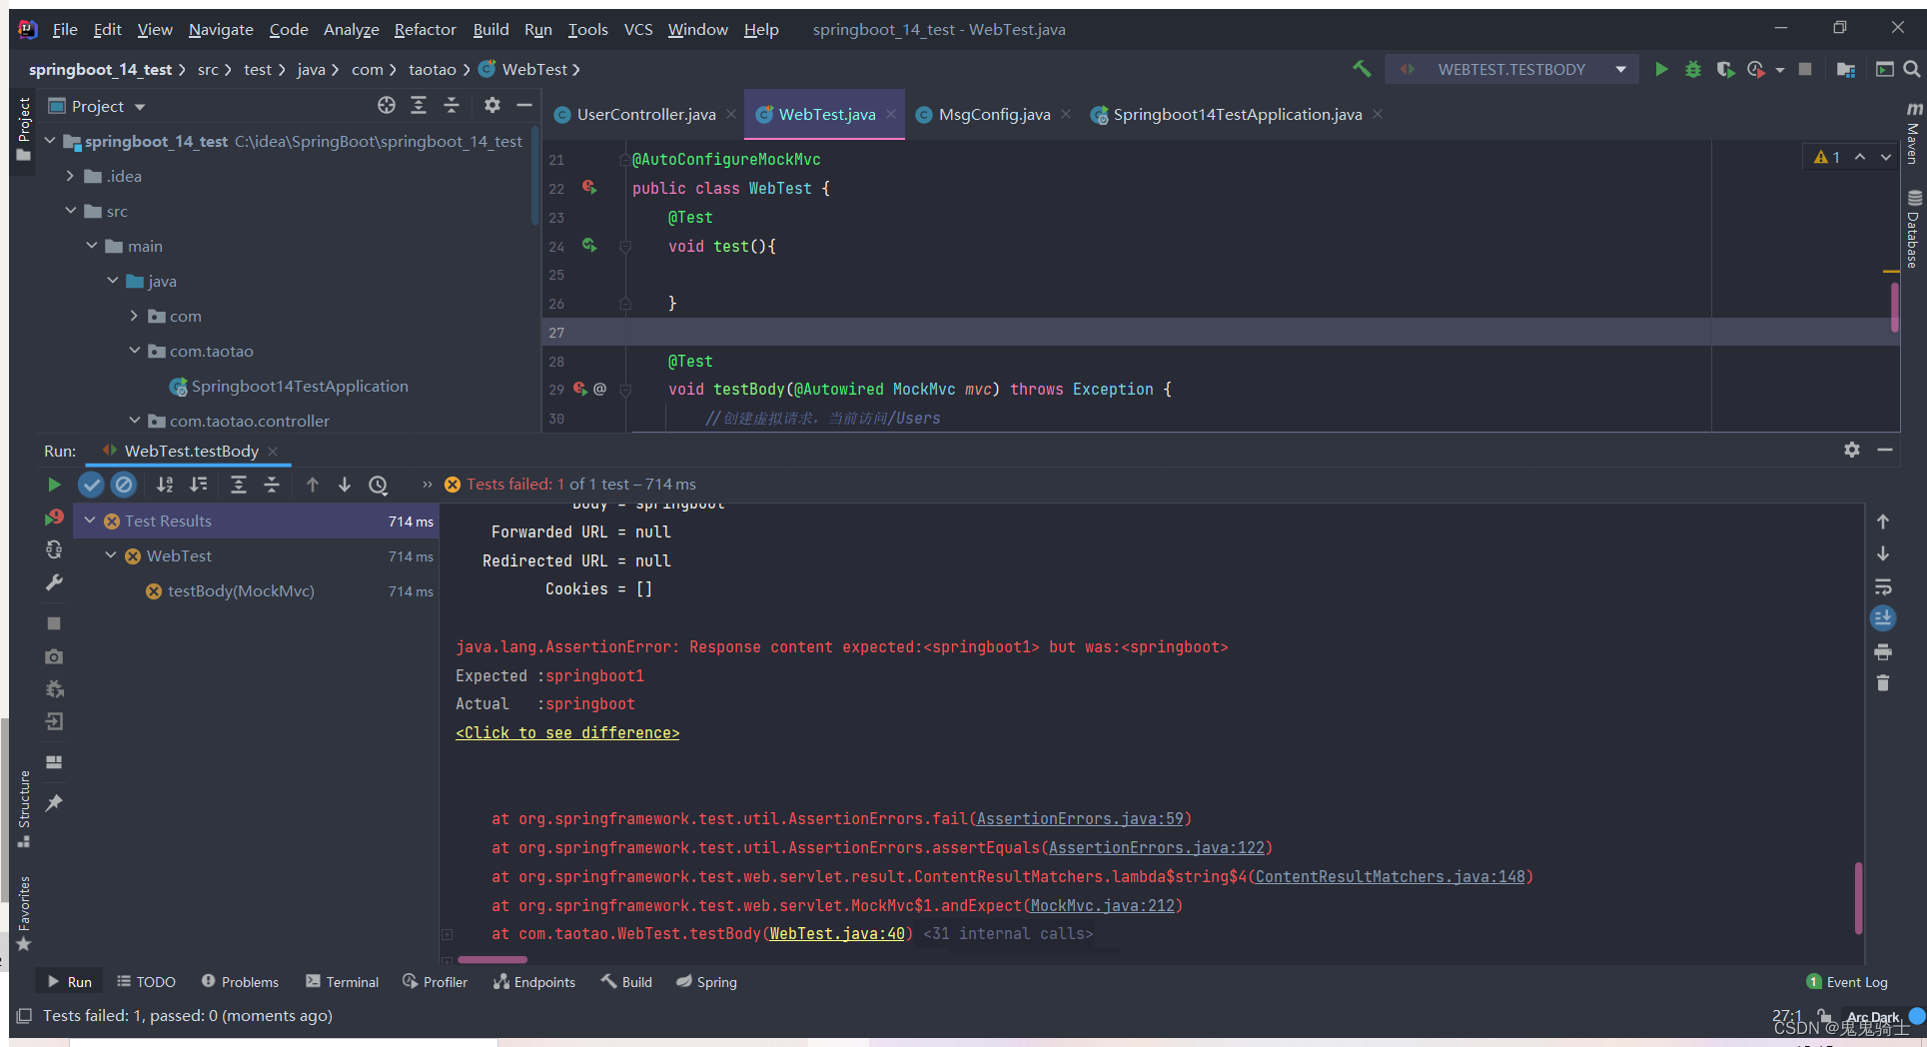Click the console vertical scrollbar
This screenshot has height=1047, width=1927.
tap(1858, 897)
